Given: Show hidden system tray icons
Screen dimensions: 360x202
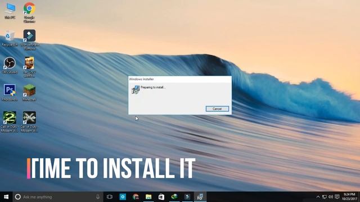Looking at the screenshot, I should 318,197.
